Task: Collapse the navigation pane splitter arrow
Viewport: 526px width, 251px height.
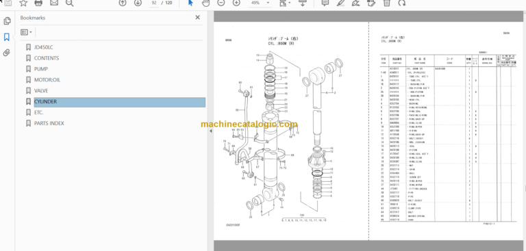Action: (211, 131)
